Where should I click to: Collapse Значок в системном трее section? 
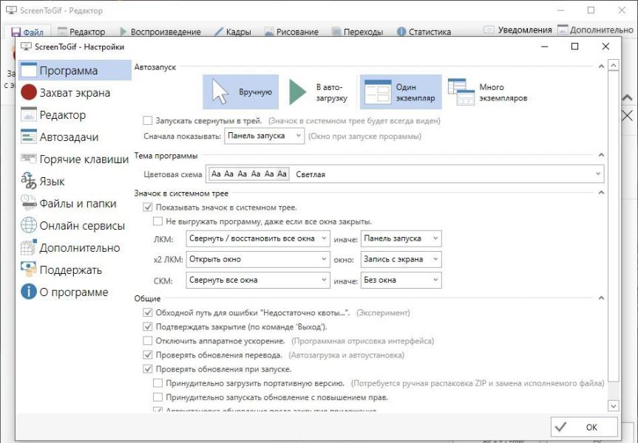(601, 193)
